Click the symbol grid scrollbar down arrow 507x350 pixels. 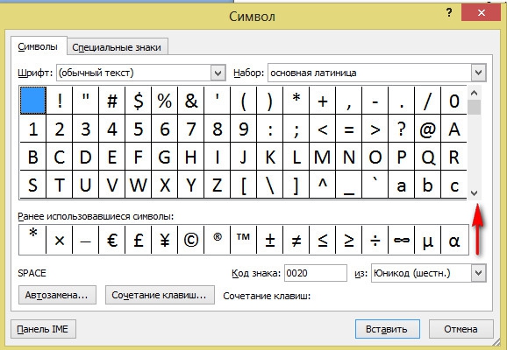tap(474, 193)
